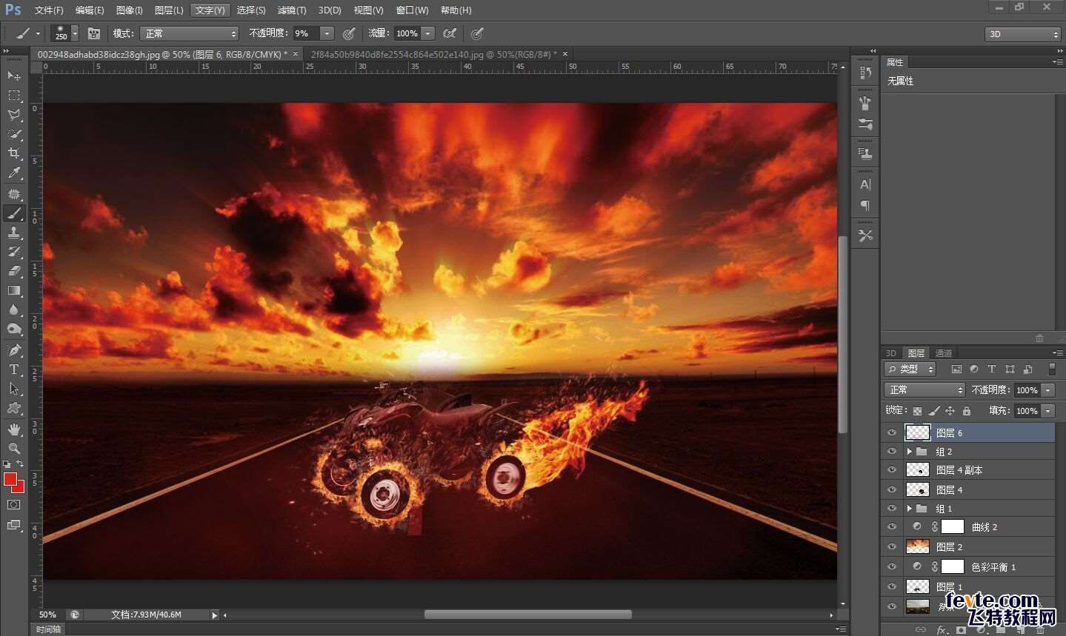Click the layer style fx icon

pyautogui.click(x=942, y=630)
